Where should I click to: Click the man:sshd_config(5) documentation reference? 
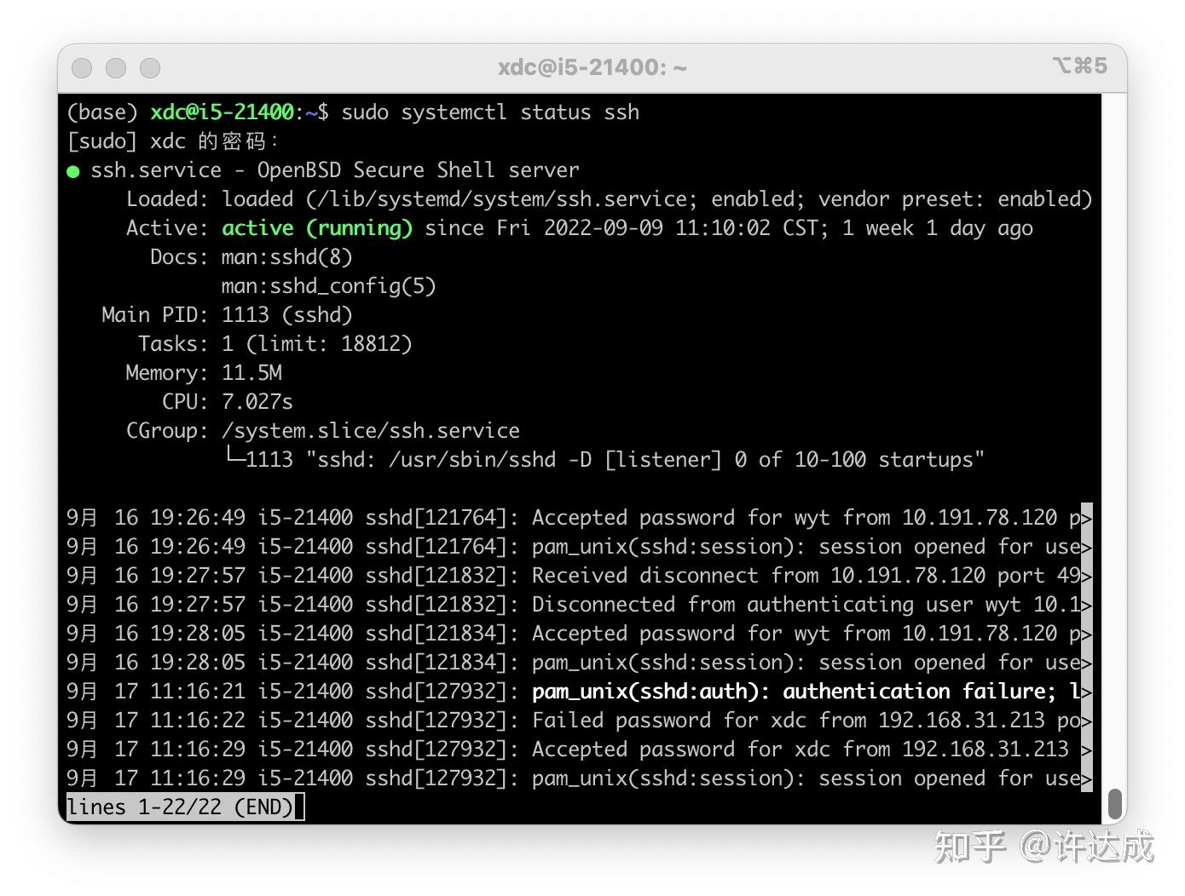(328, 285)
